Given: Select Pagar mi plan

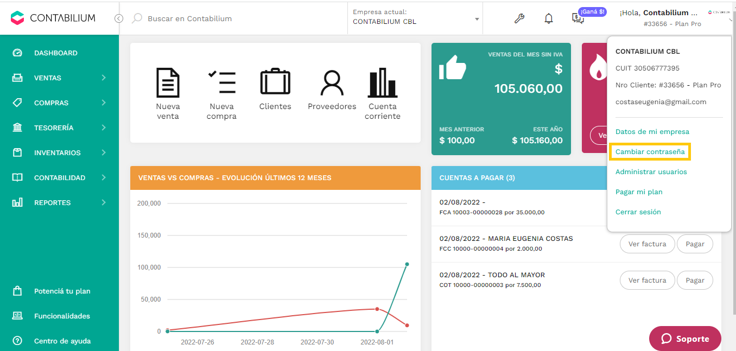Looking at the screenshot, I should [x=639, y=192].
